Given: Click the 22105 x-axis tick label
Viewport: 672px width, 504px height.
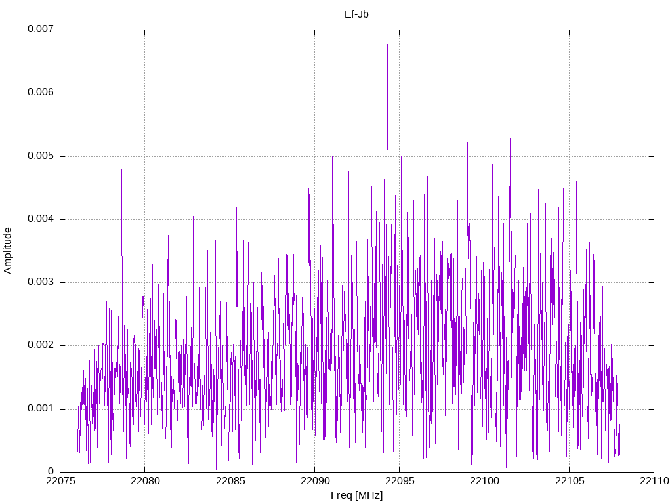Looking at the screenshot, I should [x=569, y=481].
